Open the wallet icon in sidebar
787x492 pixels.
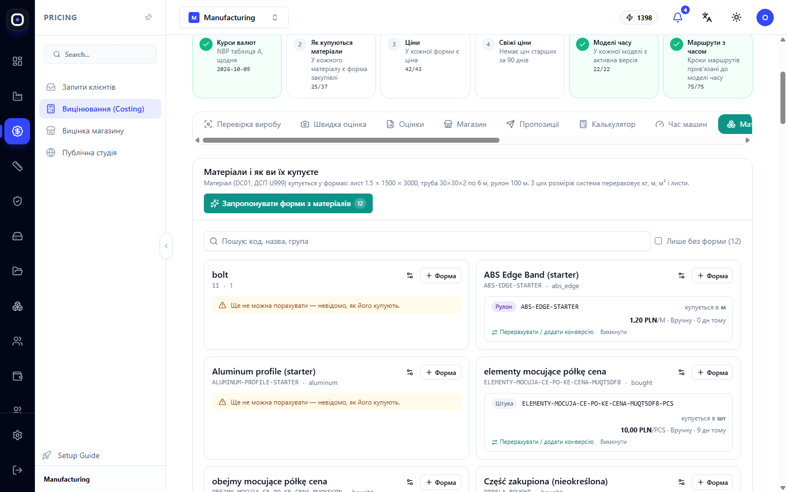pos(17,376)
